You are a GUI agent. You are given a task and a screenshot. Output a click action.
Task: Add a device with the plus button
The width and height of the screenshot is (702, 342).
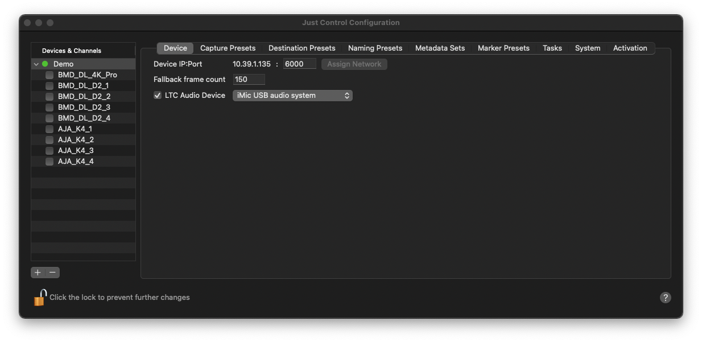pyautogui.click(x=38, y=273)
